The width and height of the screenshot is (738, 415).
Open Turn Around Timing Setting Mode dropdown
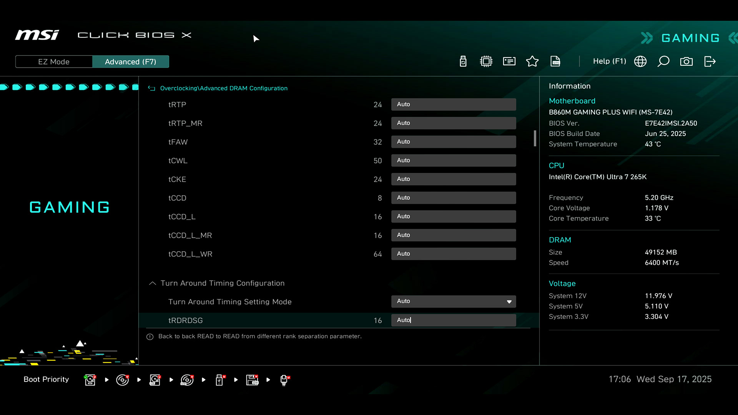[x=454, y=301]
